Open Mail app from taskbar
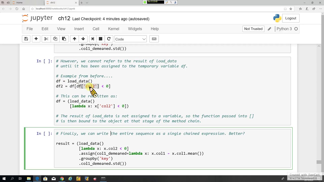This screenshot has width=324, height=182. (x=54, y=179)
